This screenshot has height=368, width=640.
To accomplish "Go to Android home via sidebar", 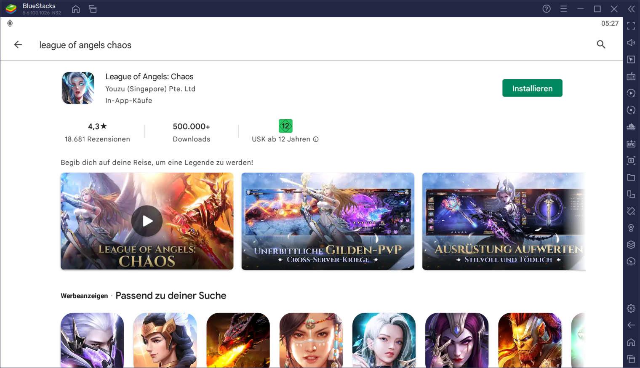I will [631, 342].
